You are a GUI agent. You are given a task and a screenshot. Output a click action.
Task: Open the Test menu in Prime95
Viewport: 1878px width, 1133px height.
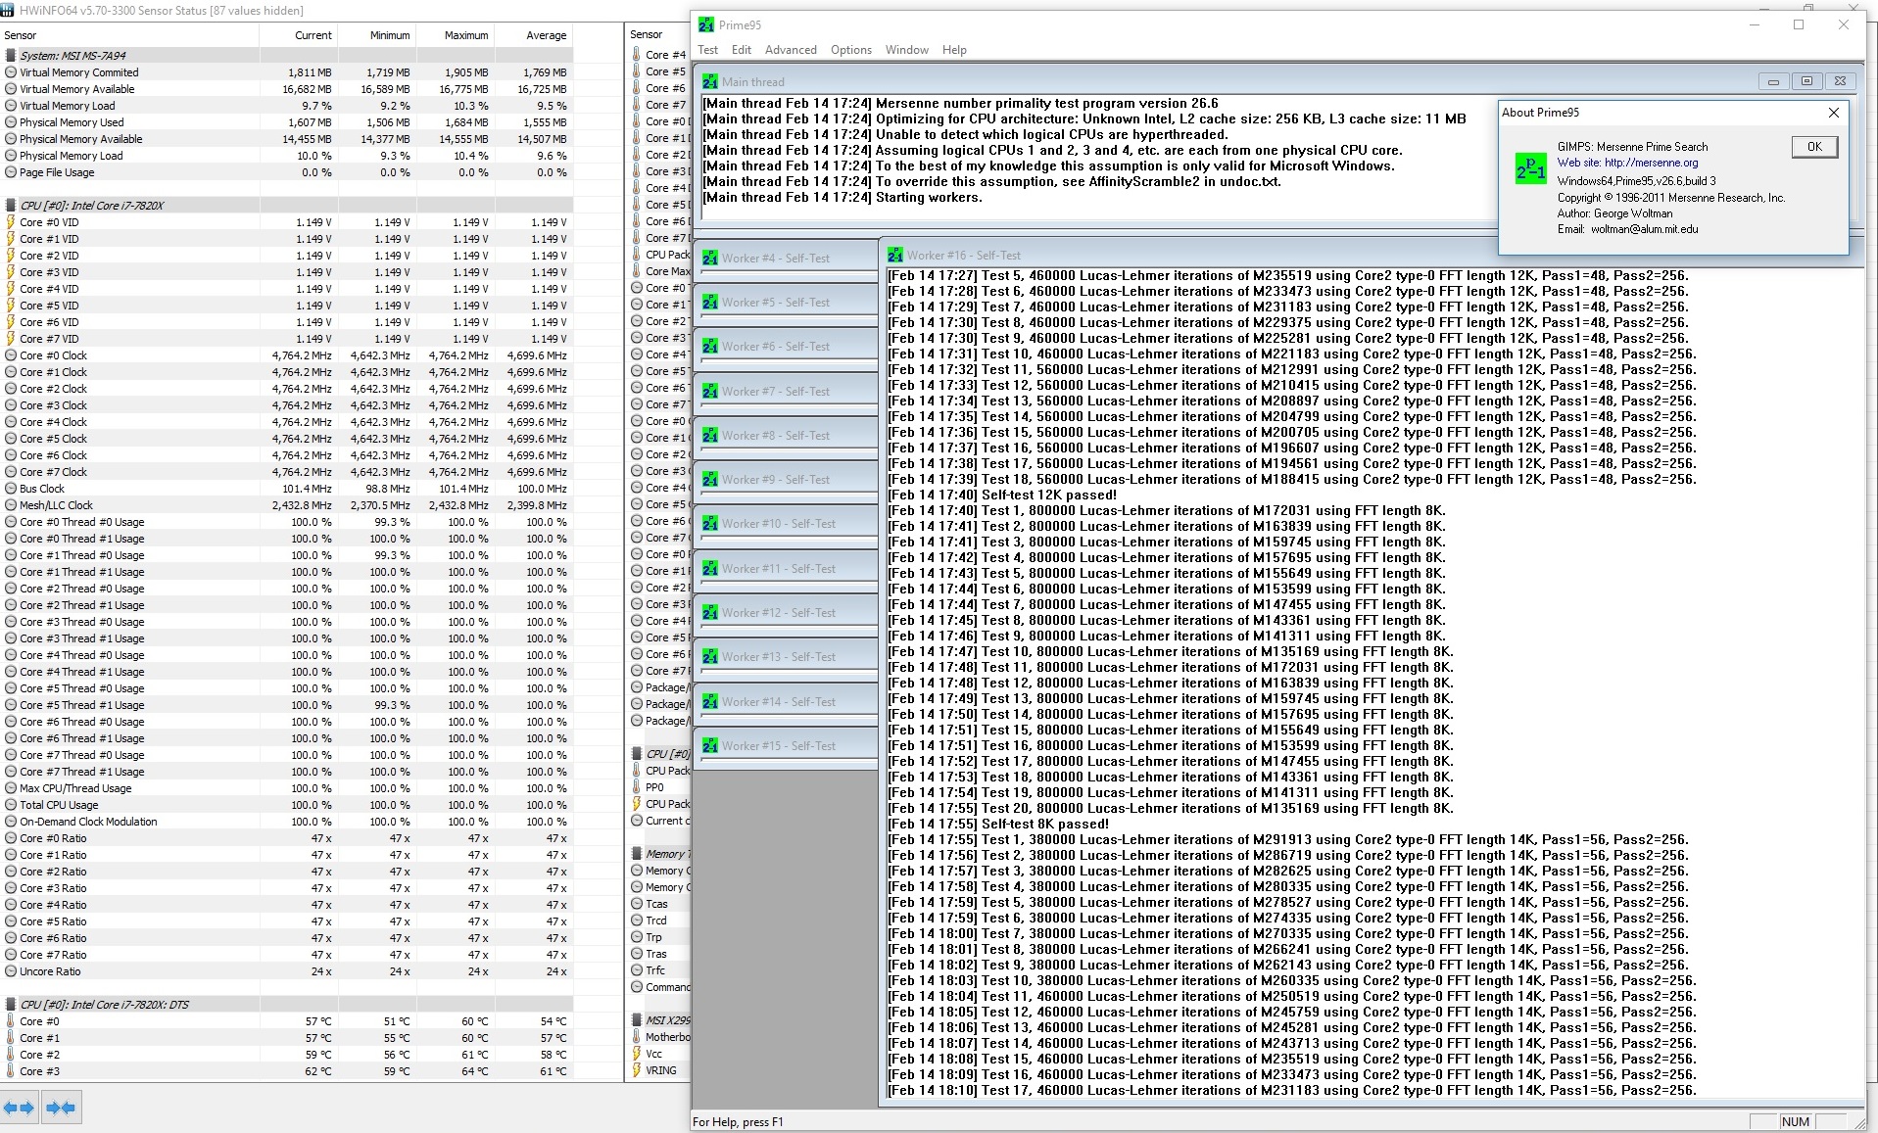pos(707,50)
